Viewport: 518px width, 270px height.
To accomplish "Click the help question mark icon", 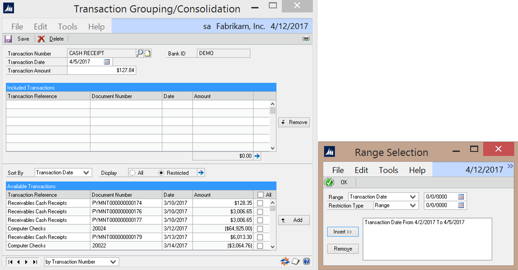I will pos(306,261).
